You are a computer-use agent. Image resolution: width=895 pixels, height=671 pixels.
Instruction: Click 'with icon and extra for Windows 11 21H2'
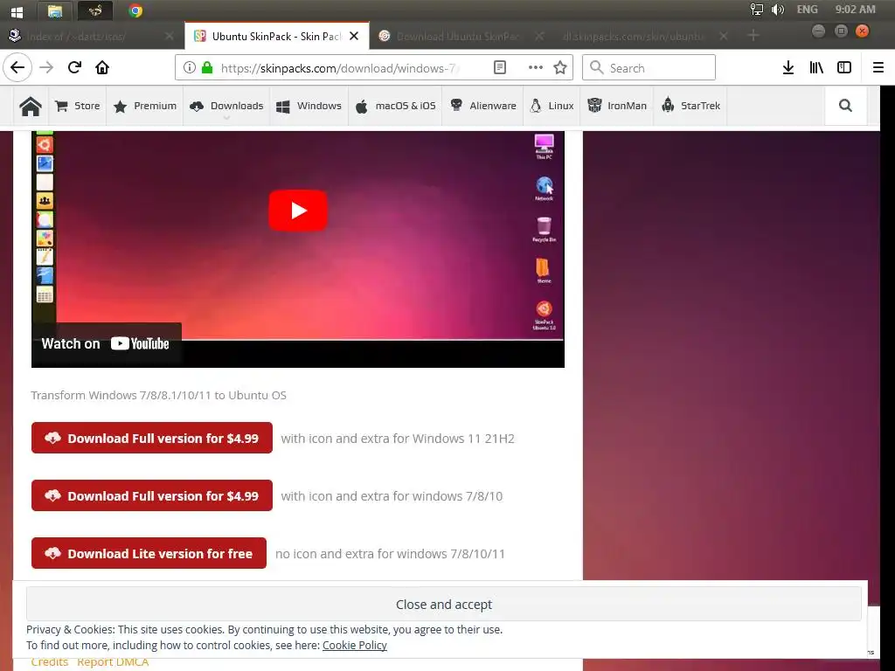pos(398,439)
